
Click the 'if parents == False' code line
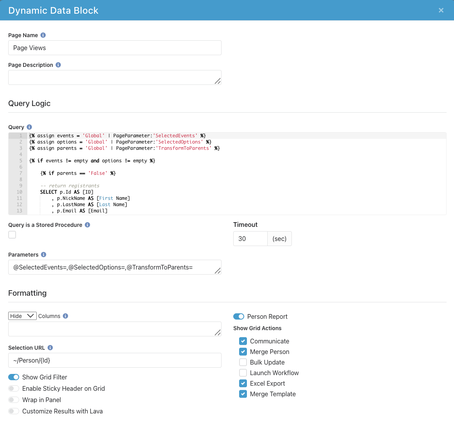click(78, 173)
